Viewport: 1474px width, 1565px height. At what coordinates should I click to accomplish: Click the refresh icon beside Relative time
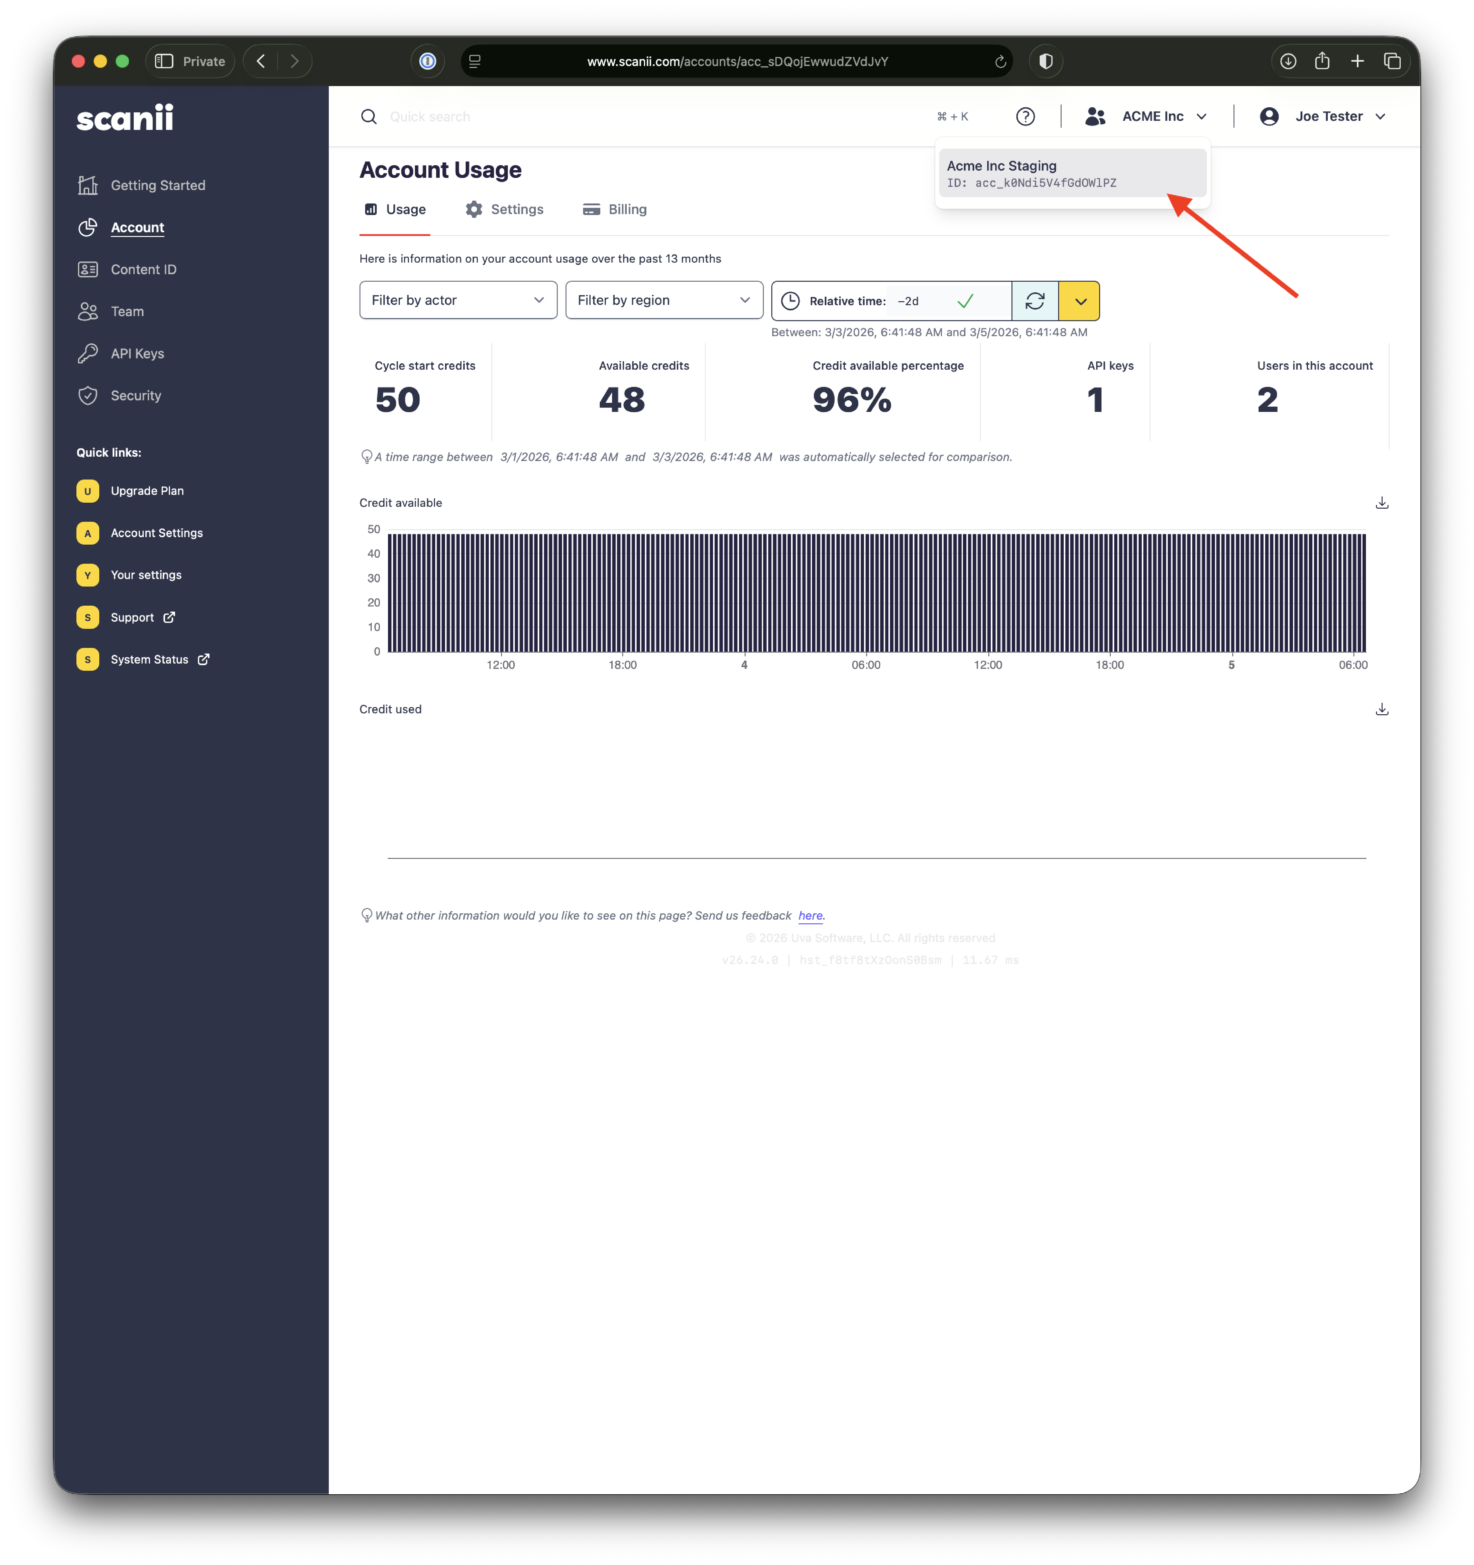point(1035,301)
